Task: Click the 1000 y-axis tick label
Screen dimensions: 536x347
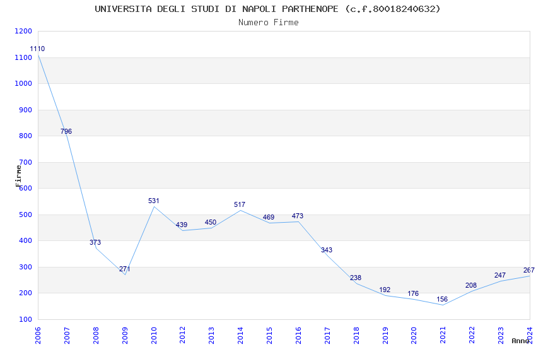Action: 23,83
